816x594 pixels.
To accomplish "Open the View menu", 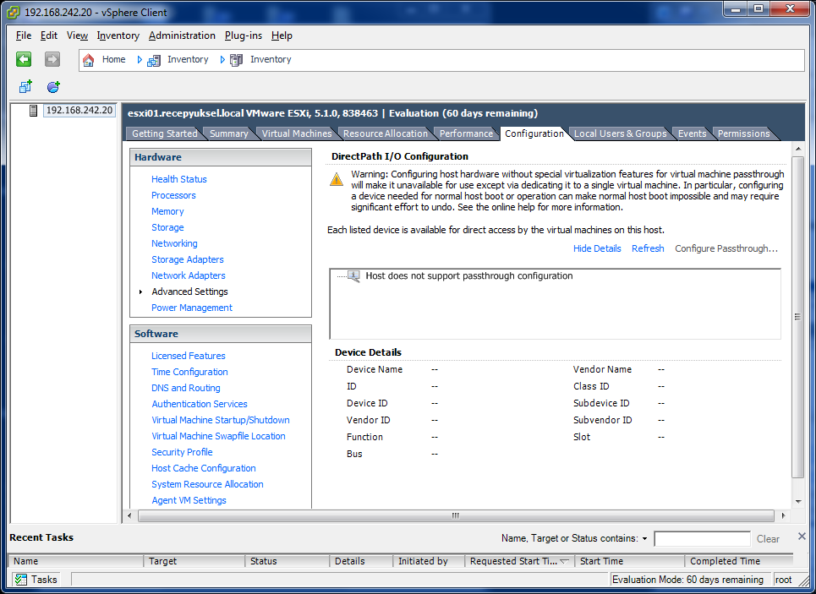I will click(x=77, y=35).
